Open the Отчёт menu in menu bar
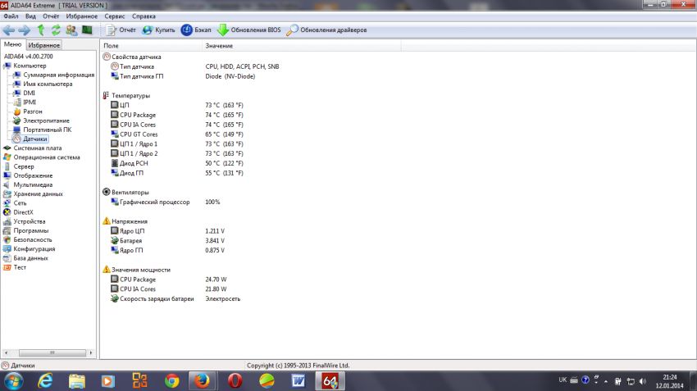697x391 pixels. click(x=51, y=16)
